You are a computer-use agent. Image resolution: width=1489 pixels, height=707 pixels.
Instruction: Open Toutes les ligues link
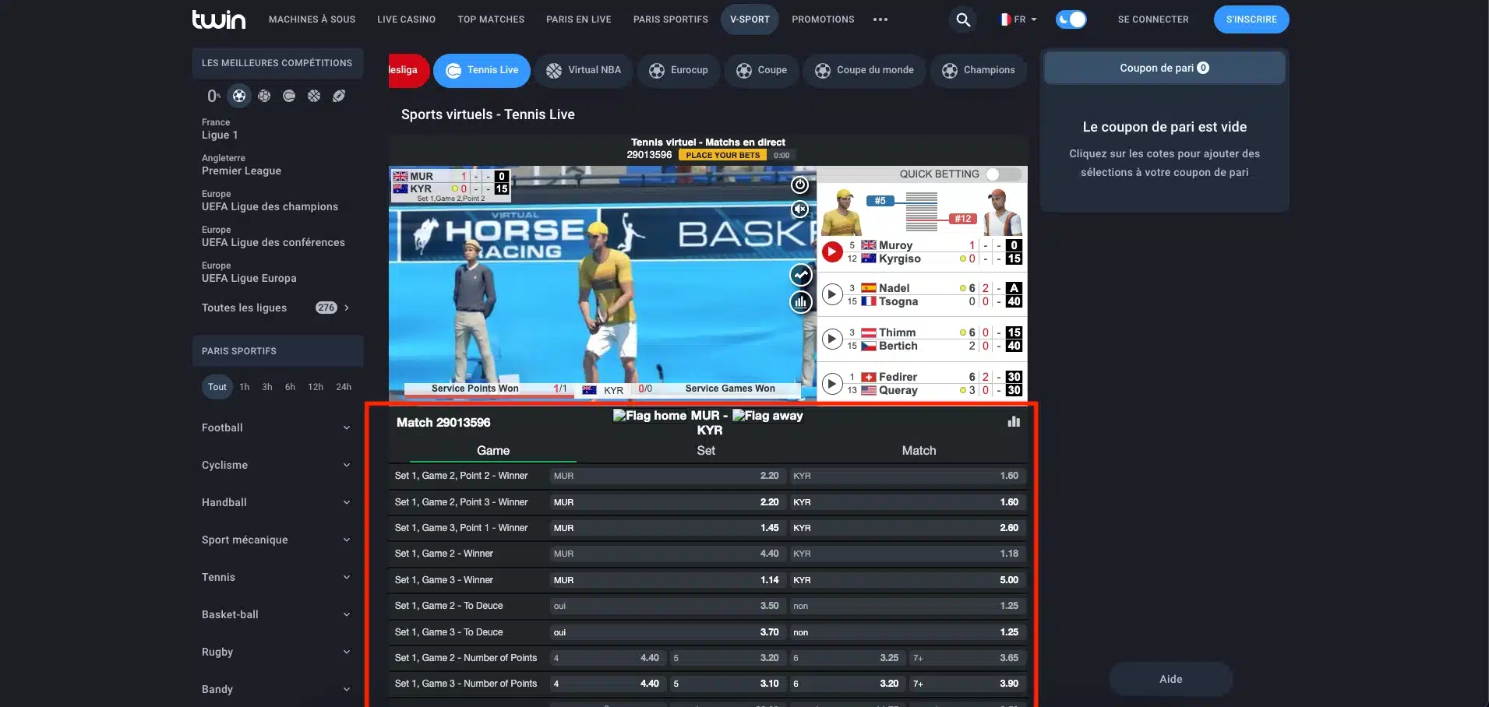277,308
